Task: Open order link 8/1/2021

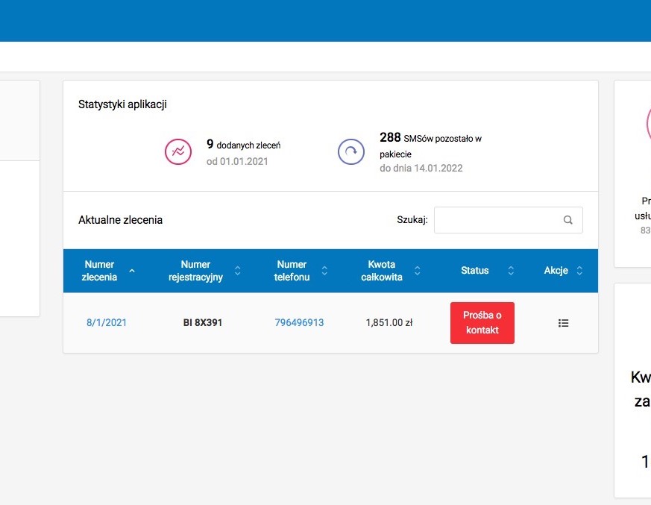Action: click(107, 323)
